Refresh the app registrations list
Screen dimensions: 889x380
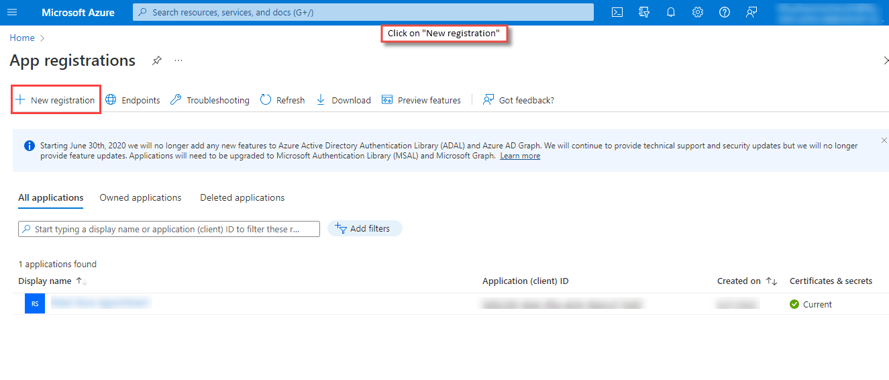point(282,100)
